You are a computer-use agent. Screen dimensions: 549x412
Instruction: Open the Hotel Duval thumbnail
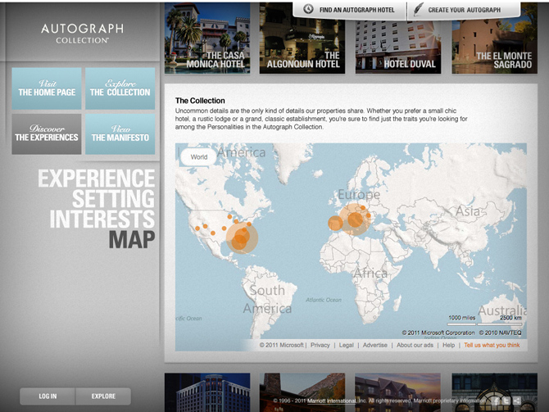point(397,38)
